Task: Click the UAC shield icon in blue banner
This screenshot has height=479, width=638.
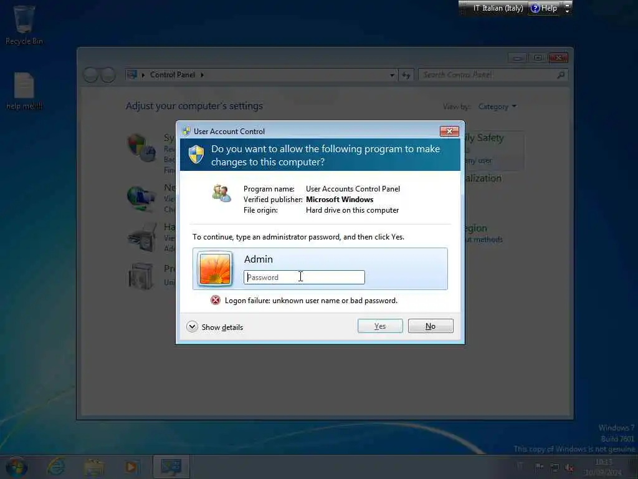Action: 196,155
